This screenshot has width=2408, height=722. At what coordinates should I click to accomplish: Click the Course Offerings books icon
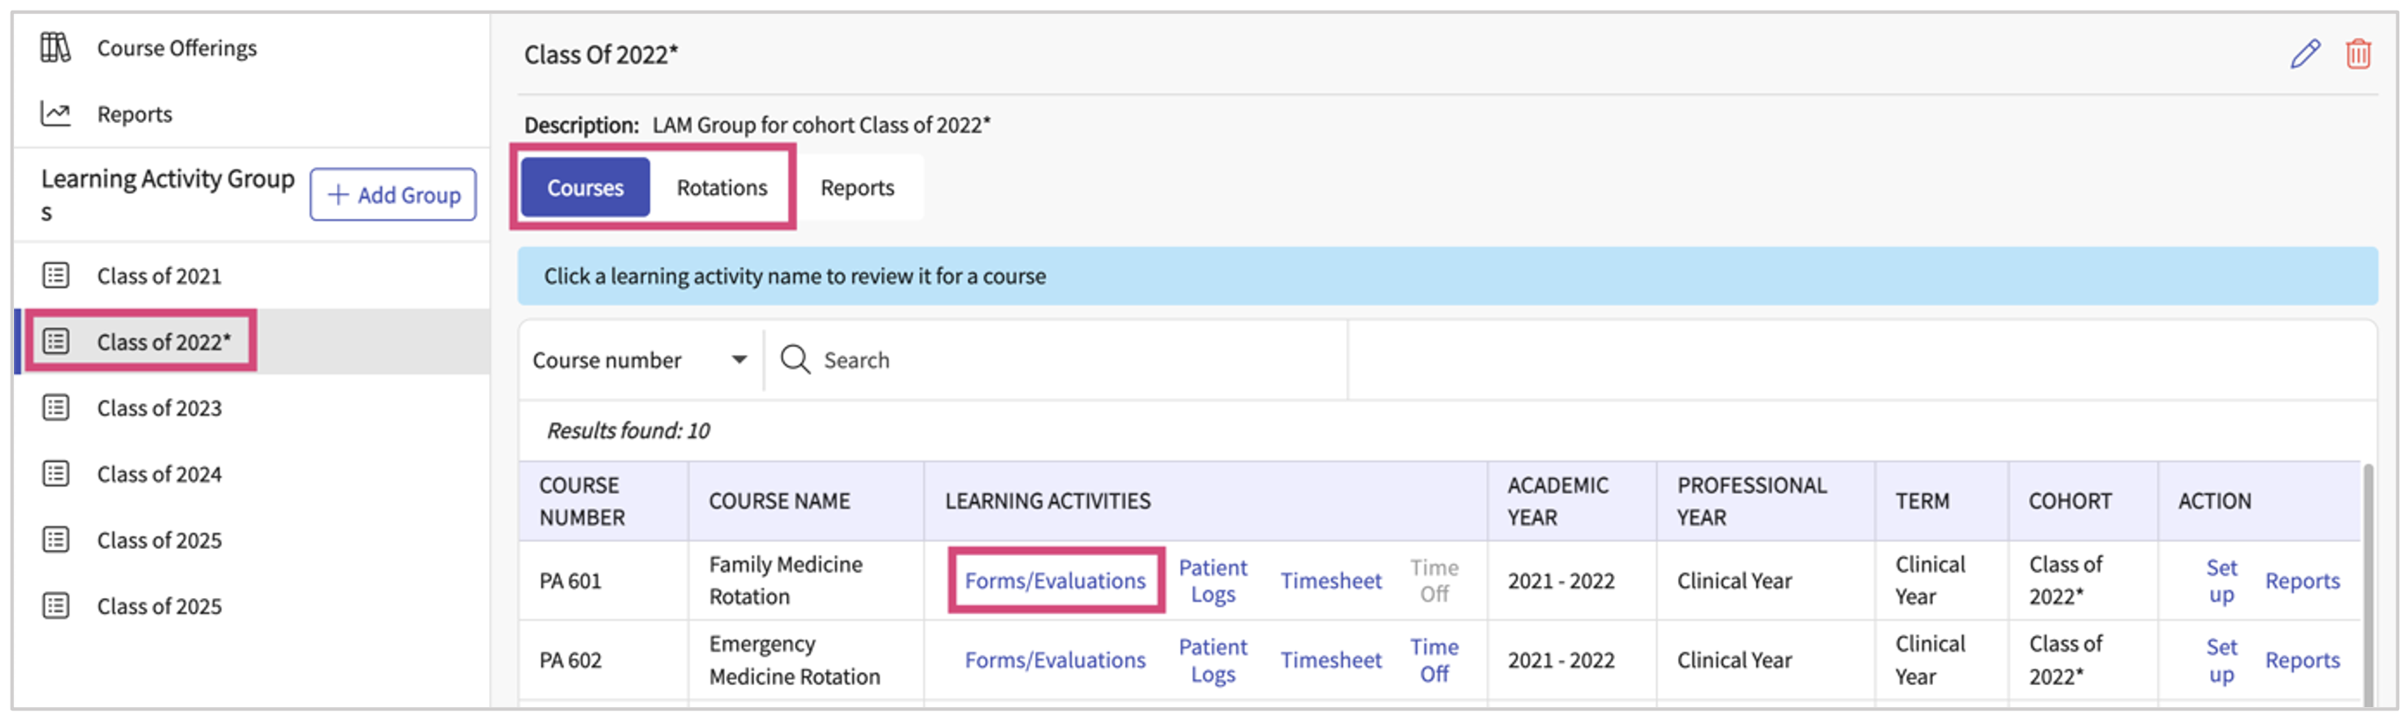[55, 47]
